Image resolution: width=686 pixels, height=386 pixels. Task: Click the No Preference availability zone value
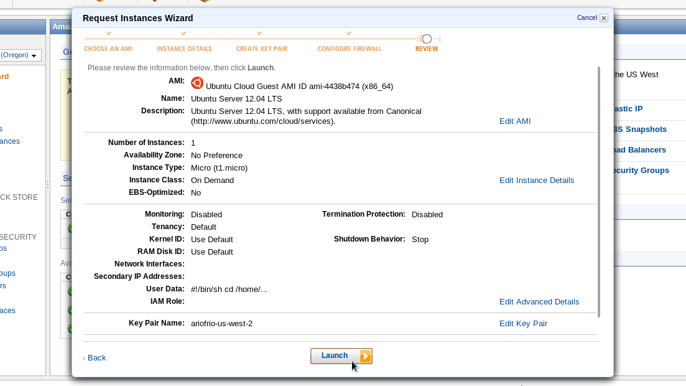tap(216, 156)
